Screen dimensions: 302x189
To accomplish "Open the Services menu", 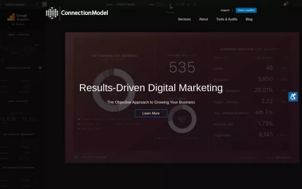I will pyautogui.click(x=184, y=19).
